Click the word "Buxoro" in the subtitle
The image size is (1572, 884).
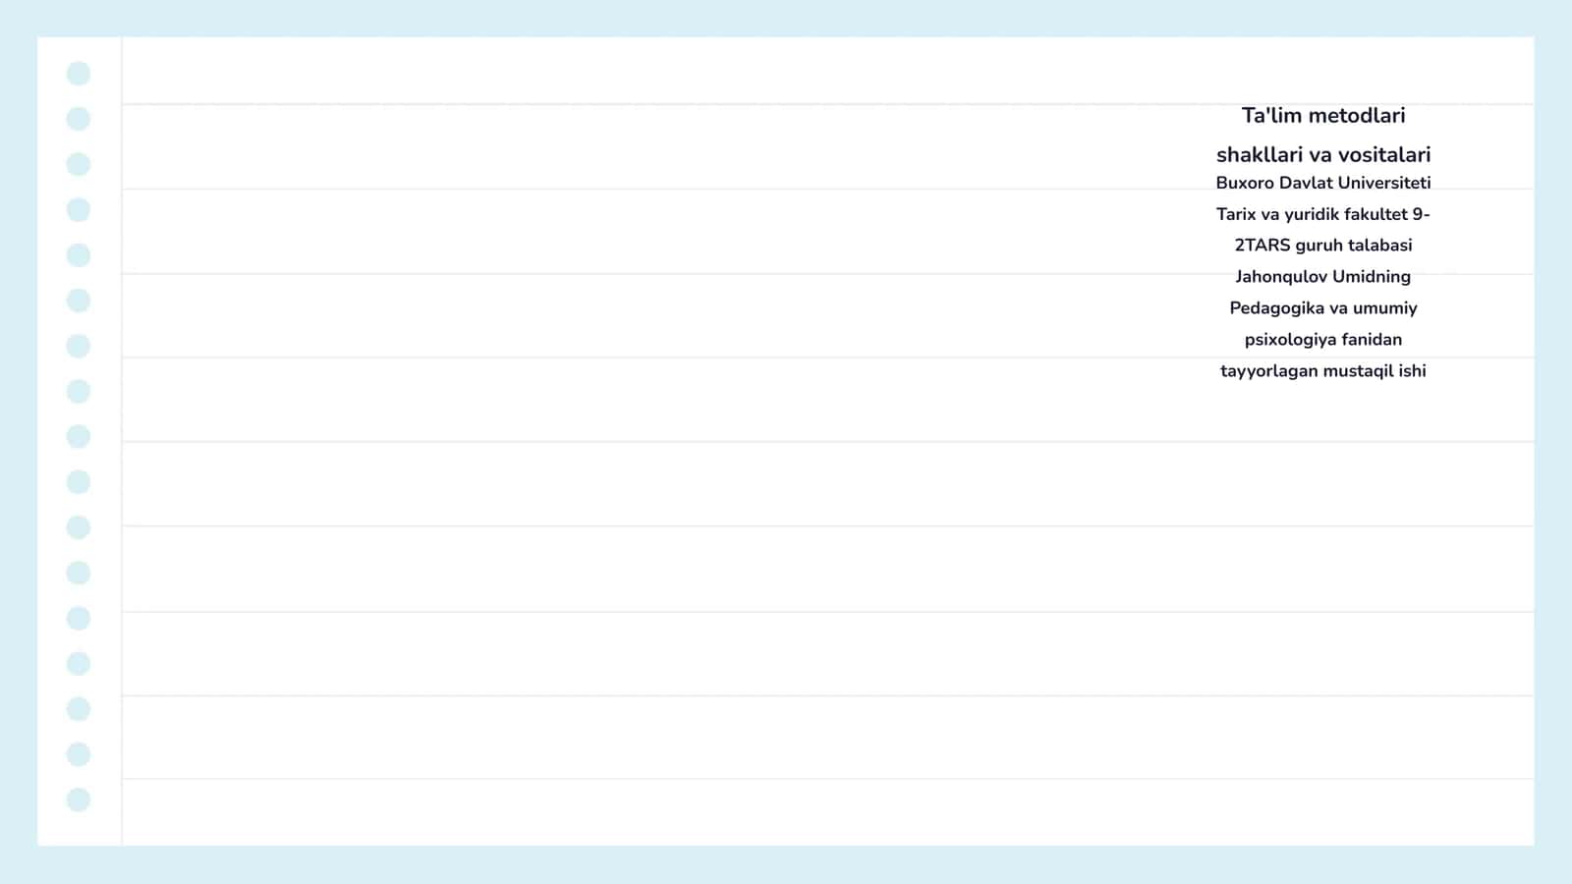tap(1245, 183)
